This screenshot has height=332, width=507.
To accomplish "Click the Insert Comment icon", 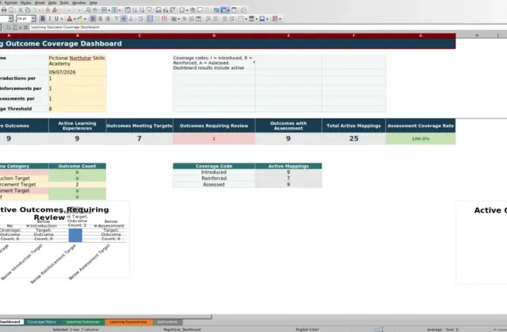I will (x=200, y=10).
